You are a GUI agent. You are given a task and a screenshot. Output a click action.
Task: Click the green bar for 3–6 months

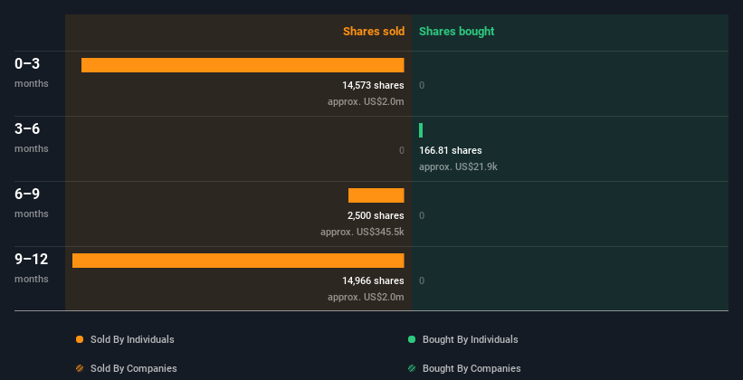click(x=421, y=130)
